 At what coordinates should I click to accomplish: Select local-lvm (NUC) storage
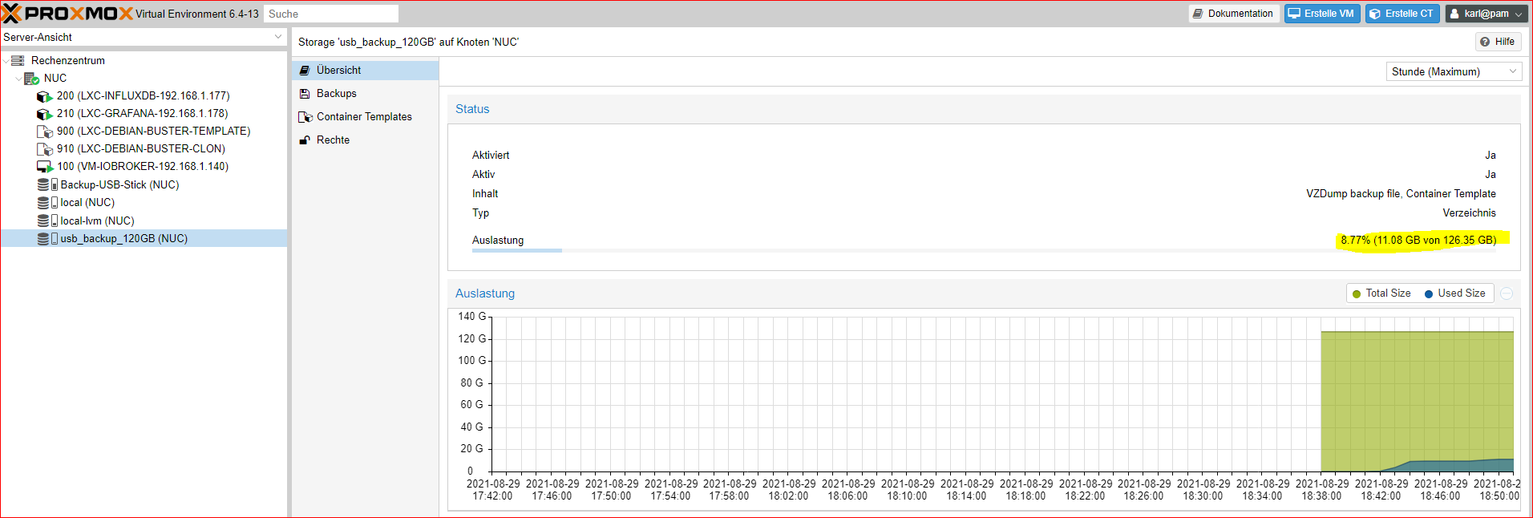pyautogui.click(x=97, y=221)
